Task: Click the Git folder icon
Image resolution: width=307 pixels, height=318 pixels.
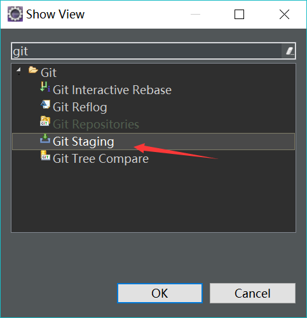Action: pyautogui.click(x=33, y=70)
